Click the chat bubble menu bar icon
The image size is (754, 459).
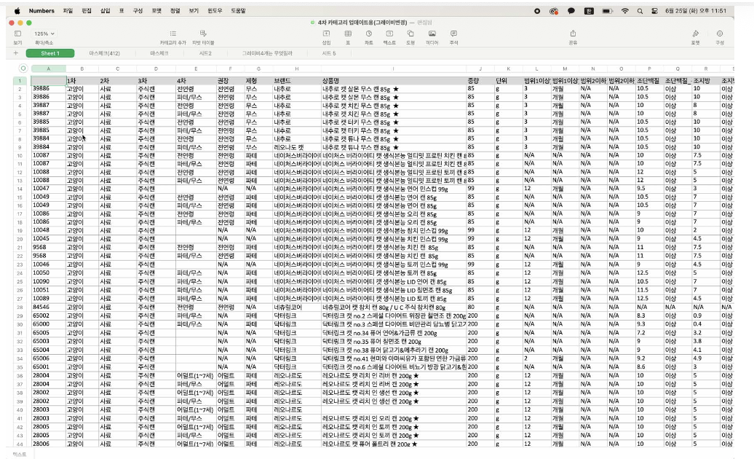coord(571,11)
